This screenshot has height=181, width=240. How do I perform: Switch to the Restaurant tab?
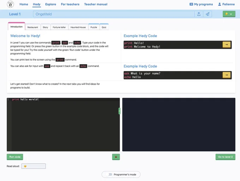[x=32, y=27]
